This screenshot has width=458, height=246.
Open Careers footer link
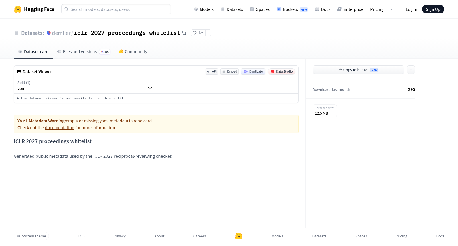tap(200, 236)
